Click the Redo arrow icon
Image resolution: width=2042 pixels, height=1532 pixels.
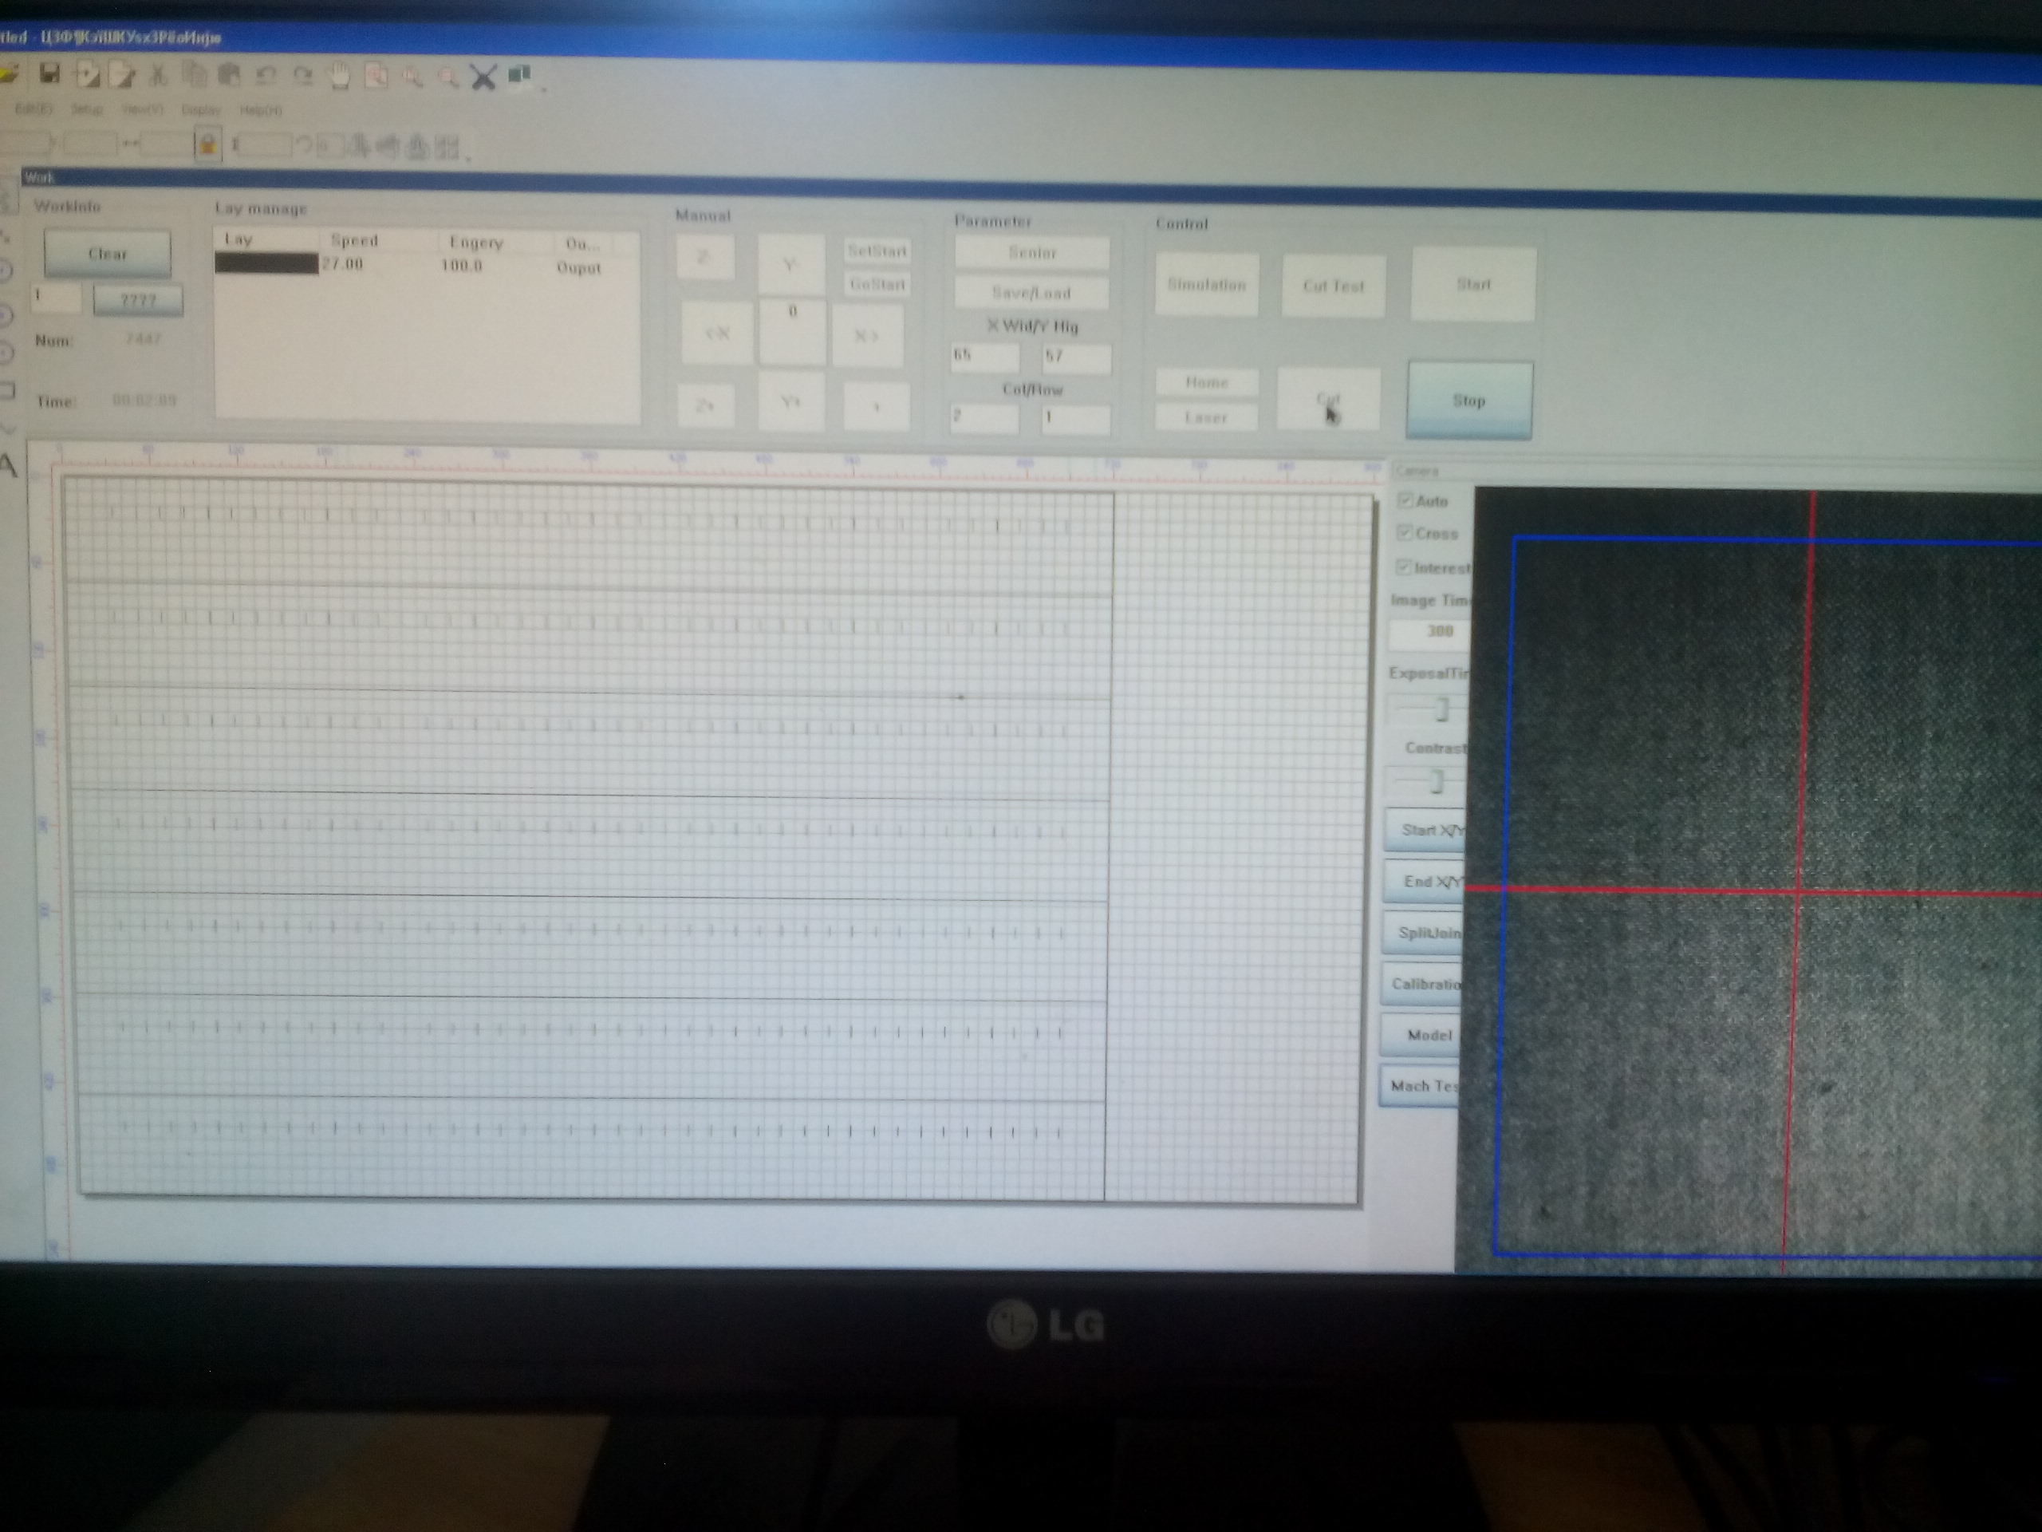coord(303,76)
